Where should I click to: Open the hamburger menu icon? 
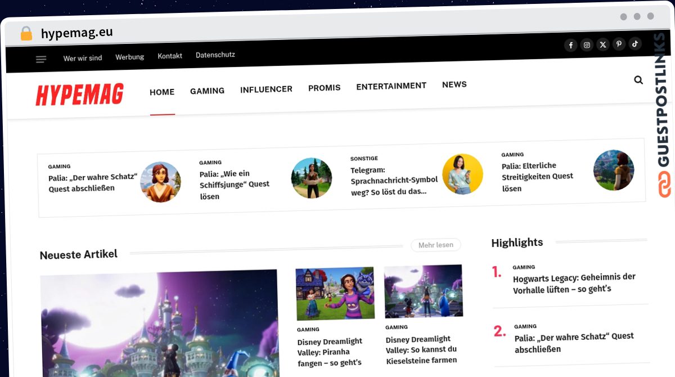point(41,59)
